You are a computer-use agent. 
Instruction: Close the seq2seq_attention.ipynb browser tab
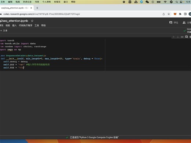(31, 8)
